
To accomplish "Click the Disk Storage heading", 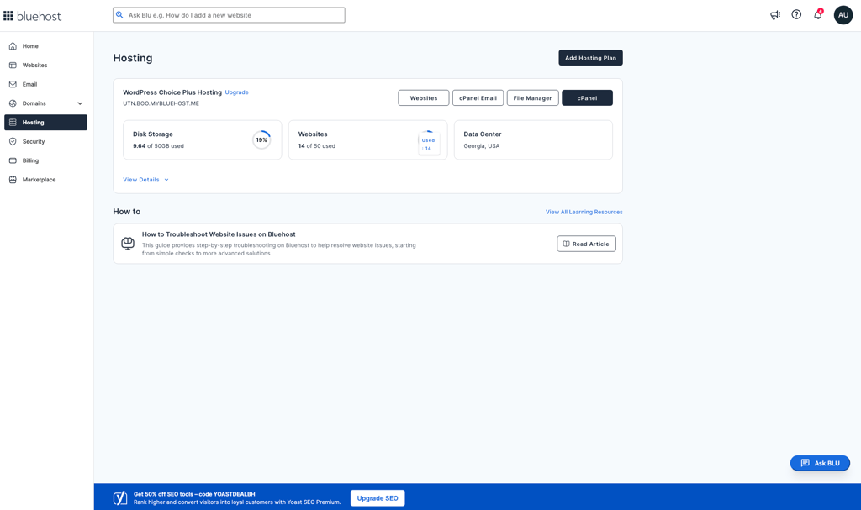I will [x=153, y=134].
